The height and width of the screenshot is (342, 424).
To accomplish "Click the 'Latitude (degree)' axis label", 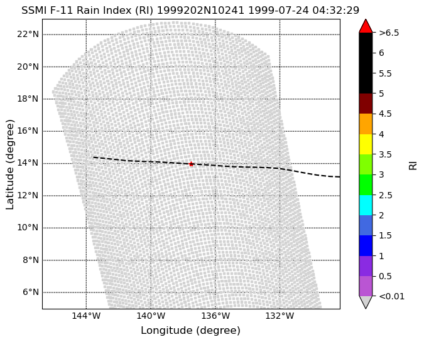I will click(9, 164).
